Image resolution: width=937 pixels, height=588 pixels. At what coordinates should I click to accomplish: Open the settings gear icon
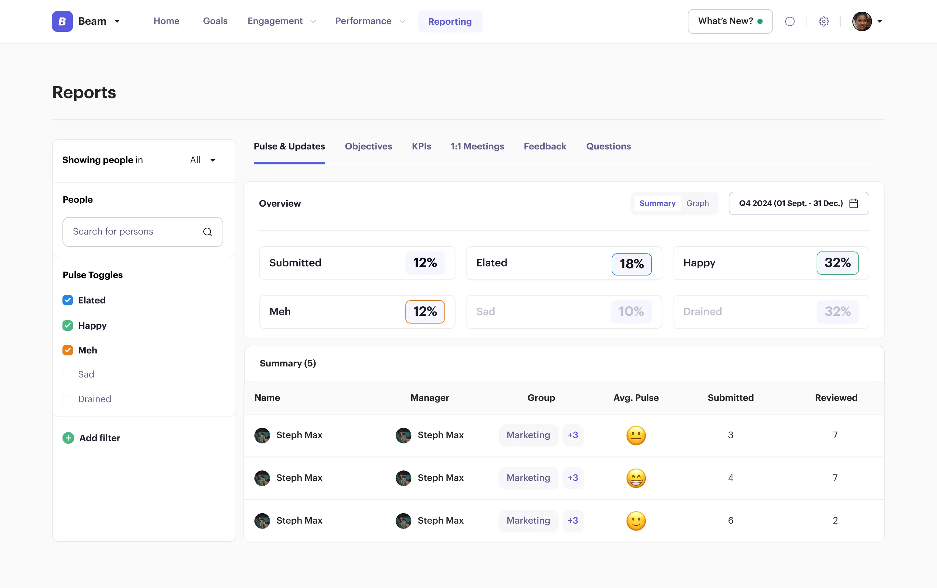point(823,21)
